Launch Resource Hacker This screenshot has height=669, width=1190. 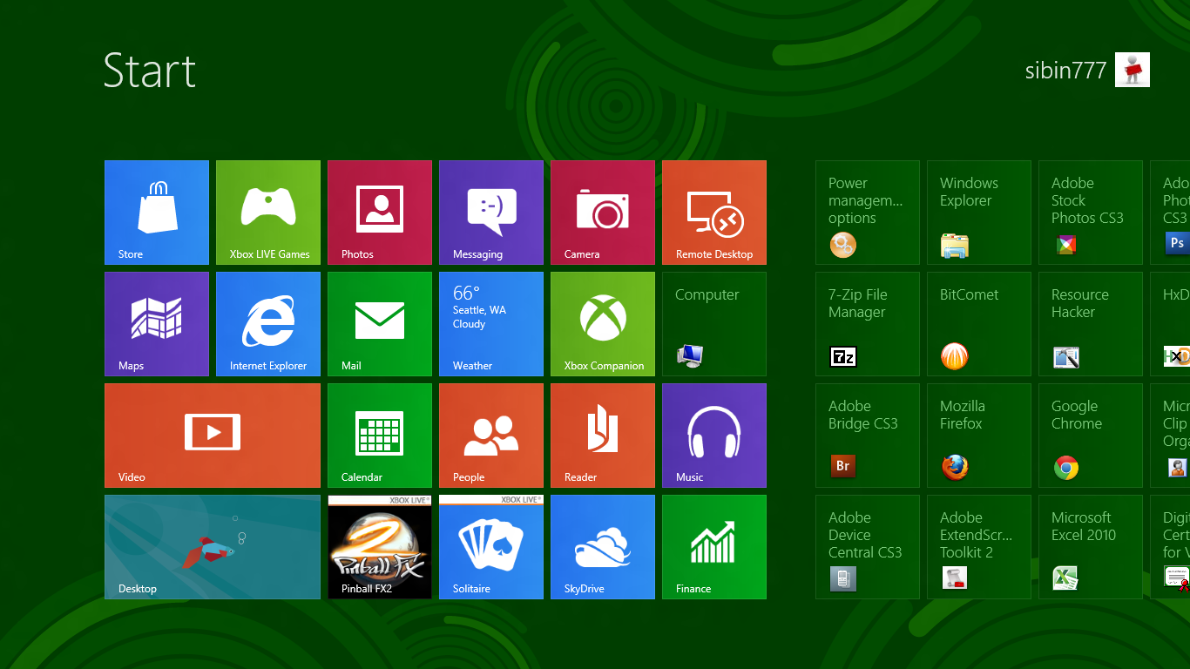pos(1090,323)
